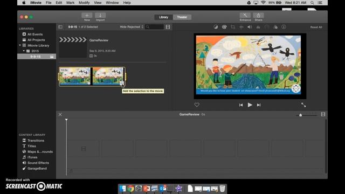Select the 9-9-15 event
345x194 pixels.
[x=37, y=57]
